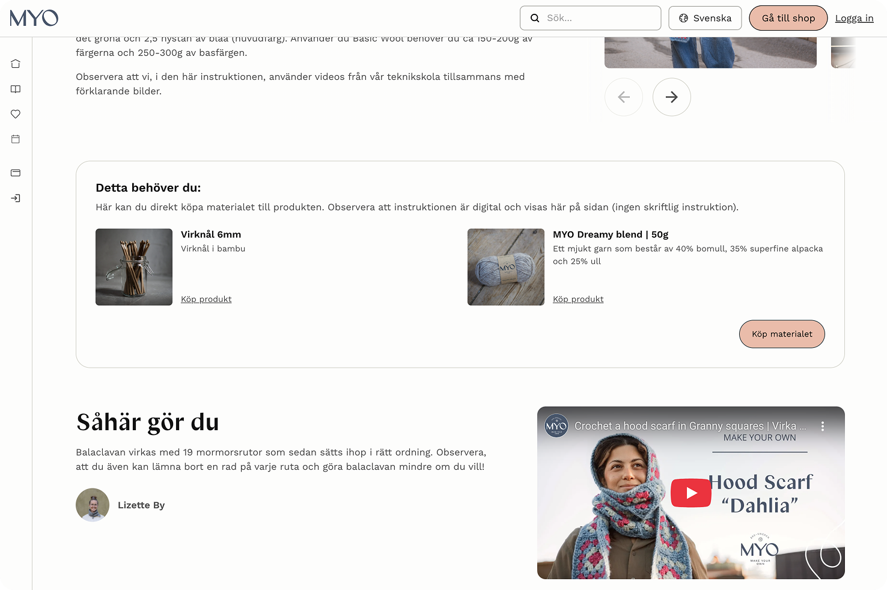Screen dimensions: 887x590
Task: Click the globe icon next to Svenska
Action: (x=683, y=18)
